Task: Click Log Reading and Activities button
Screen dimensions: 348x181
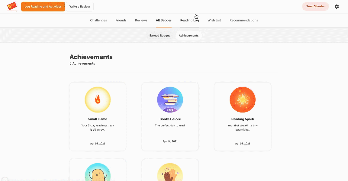Action: click(43, 7)
